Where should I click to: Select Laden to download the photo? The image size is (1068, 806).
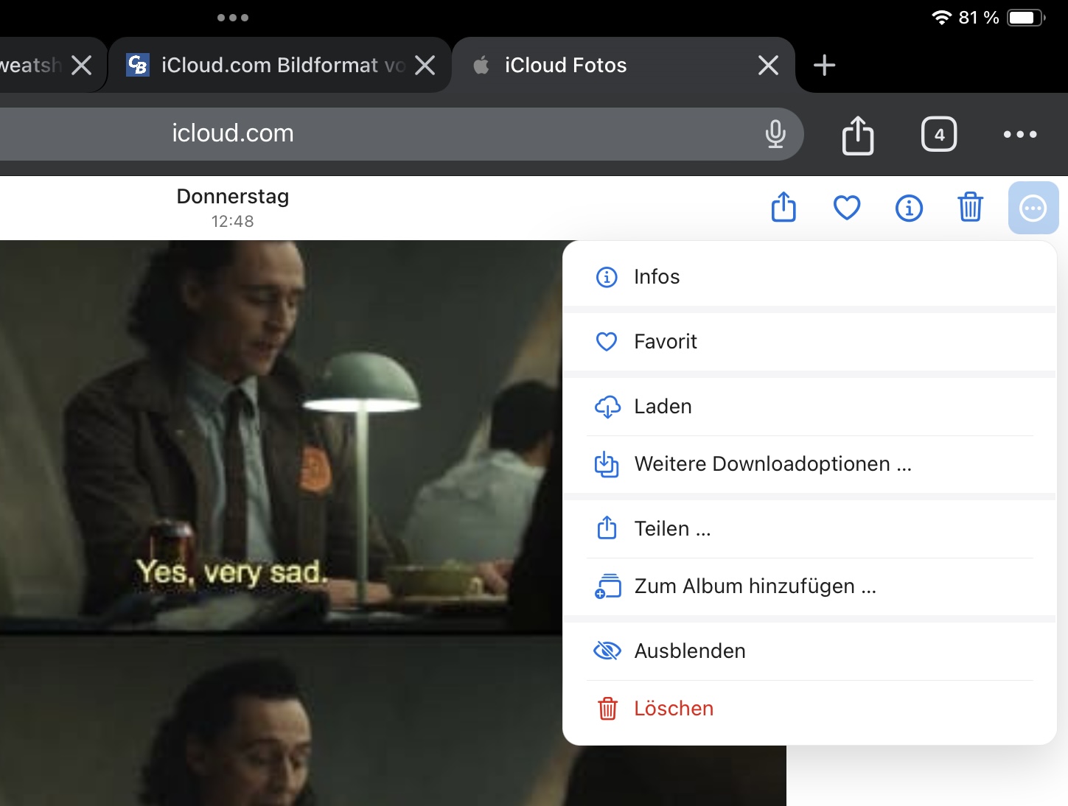809,407
